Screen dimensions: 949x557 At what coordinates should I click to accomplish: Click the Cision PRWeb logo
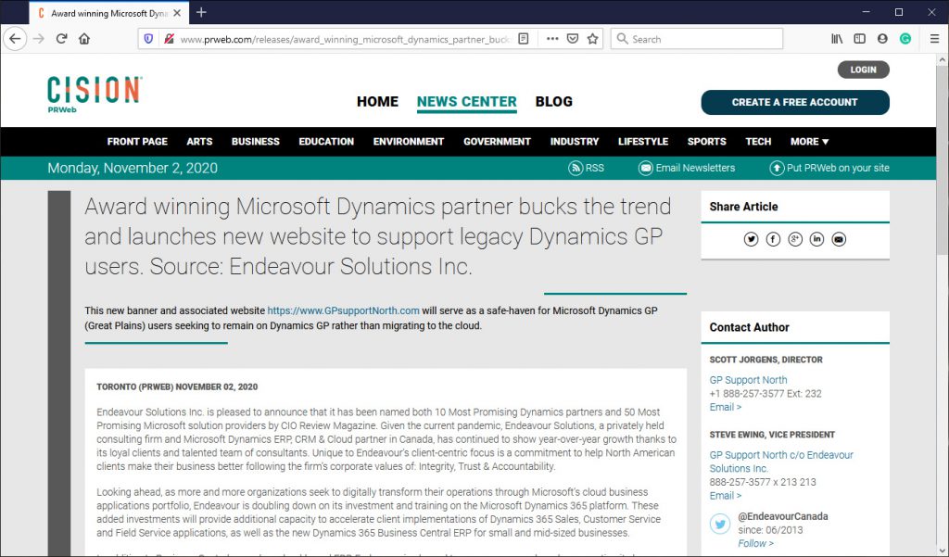click(x=95, y=94)
